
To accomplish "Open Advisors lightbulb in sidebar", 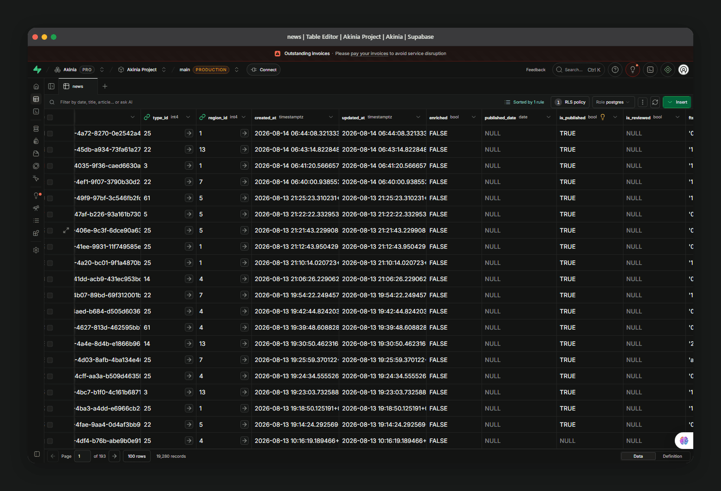I will [x=37, y=196].
